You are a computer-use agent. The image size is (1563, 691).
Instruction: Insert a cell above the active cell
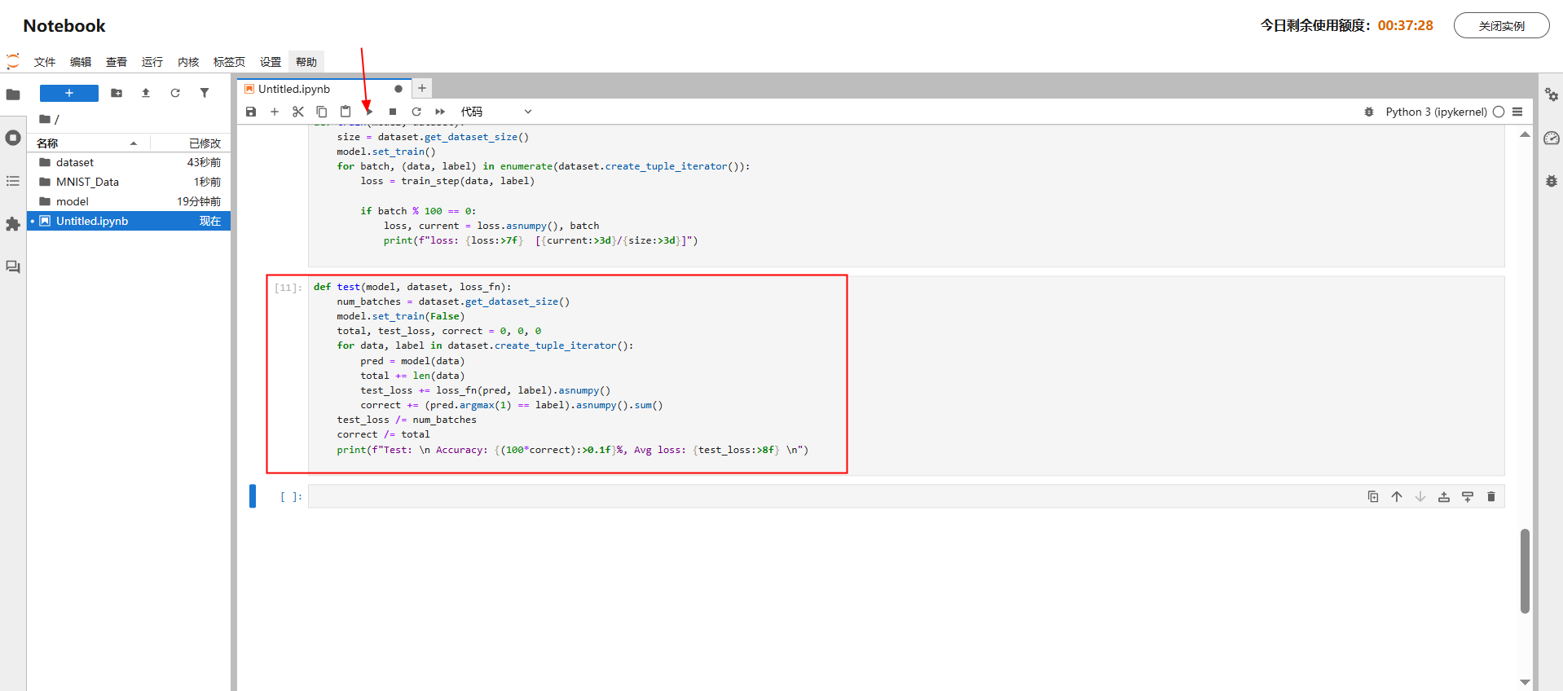[1444, 496]
